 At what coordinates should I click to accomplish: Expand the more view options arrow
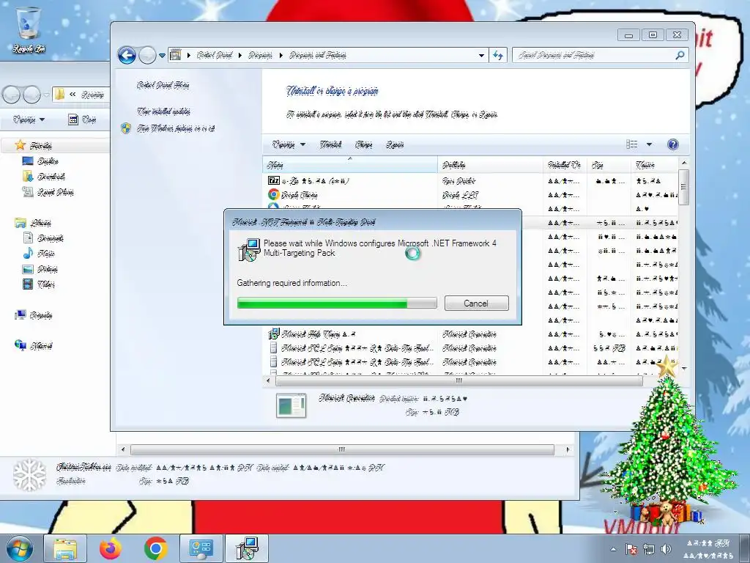coord(649,144)
